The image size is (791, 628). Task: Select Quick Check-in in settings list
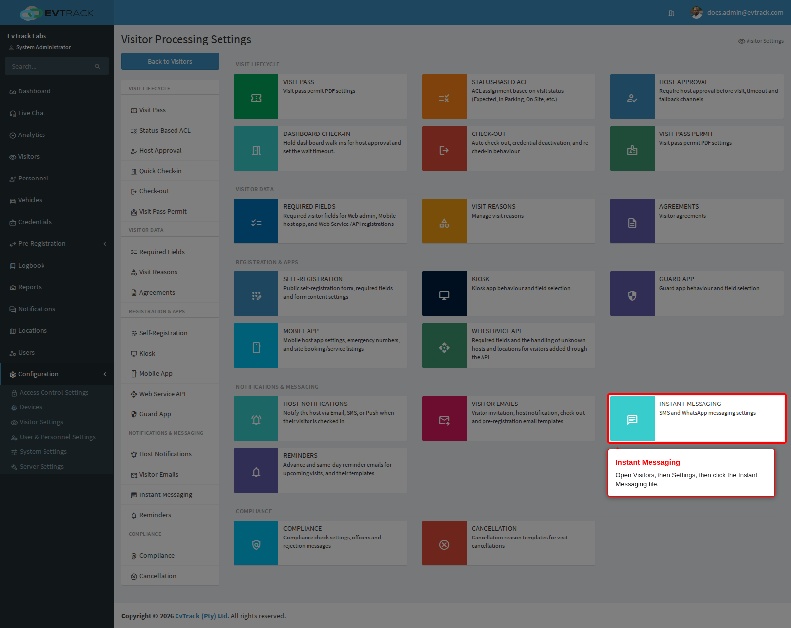tap(170, 171)
